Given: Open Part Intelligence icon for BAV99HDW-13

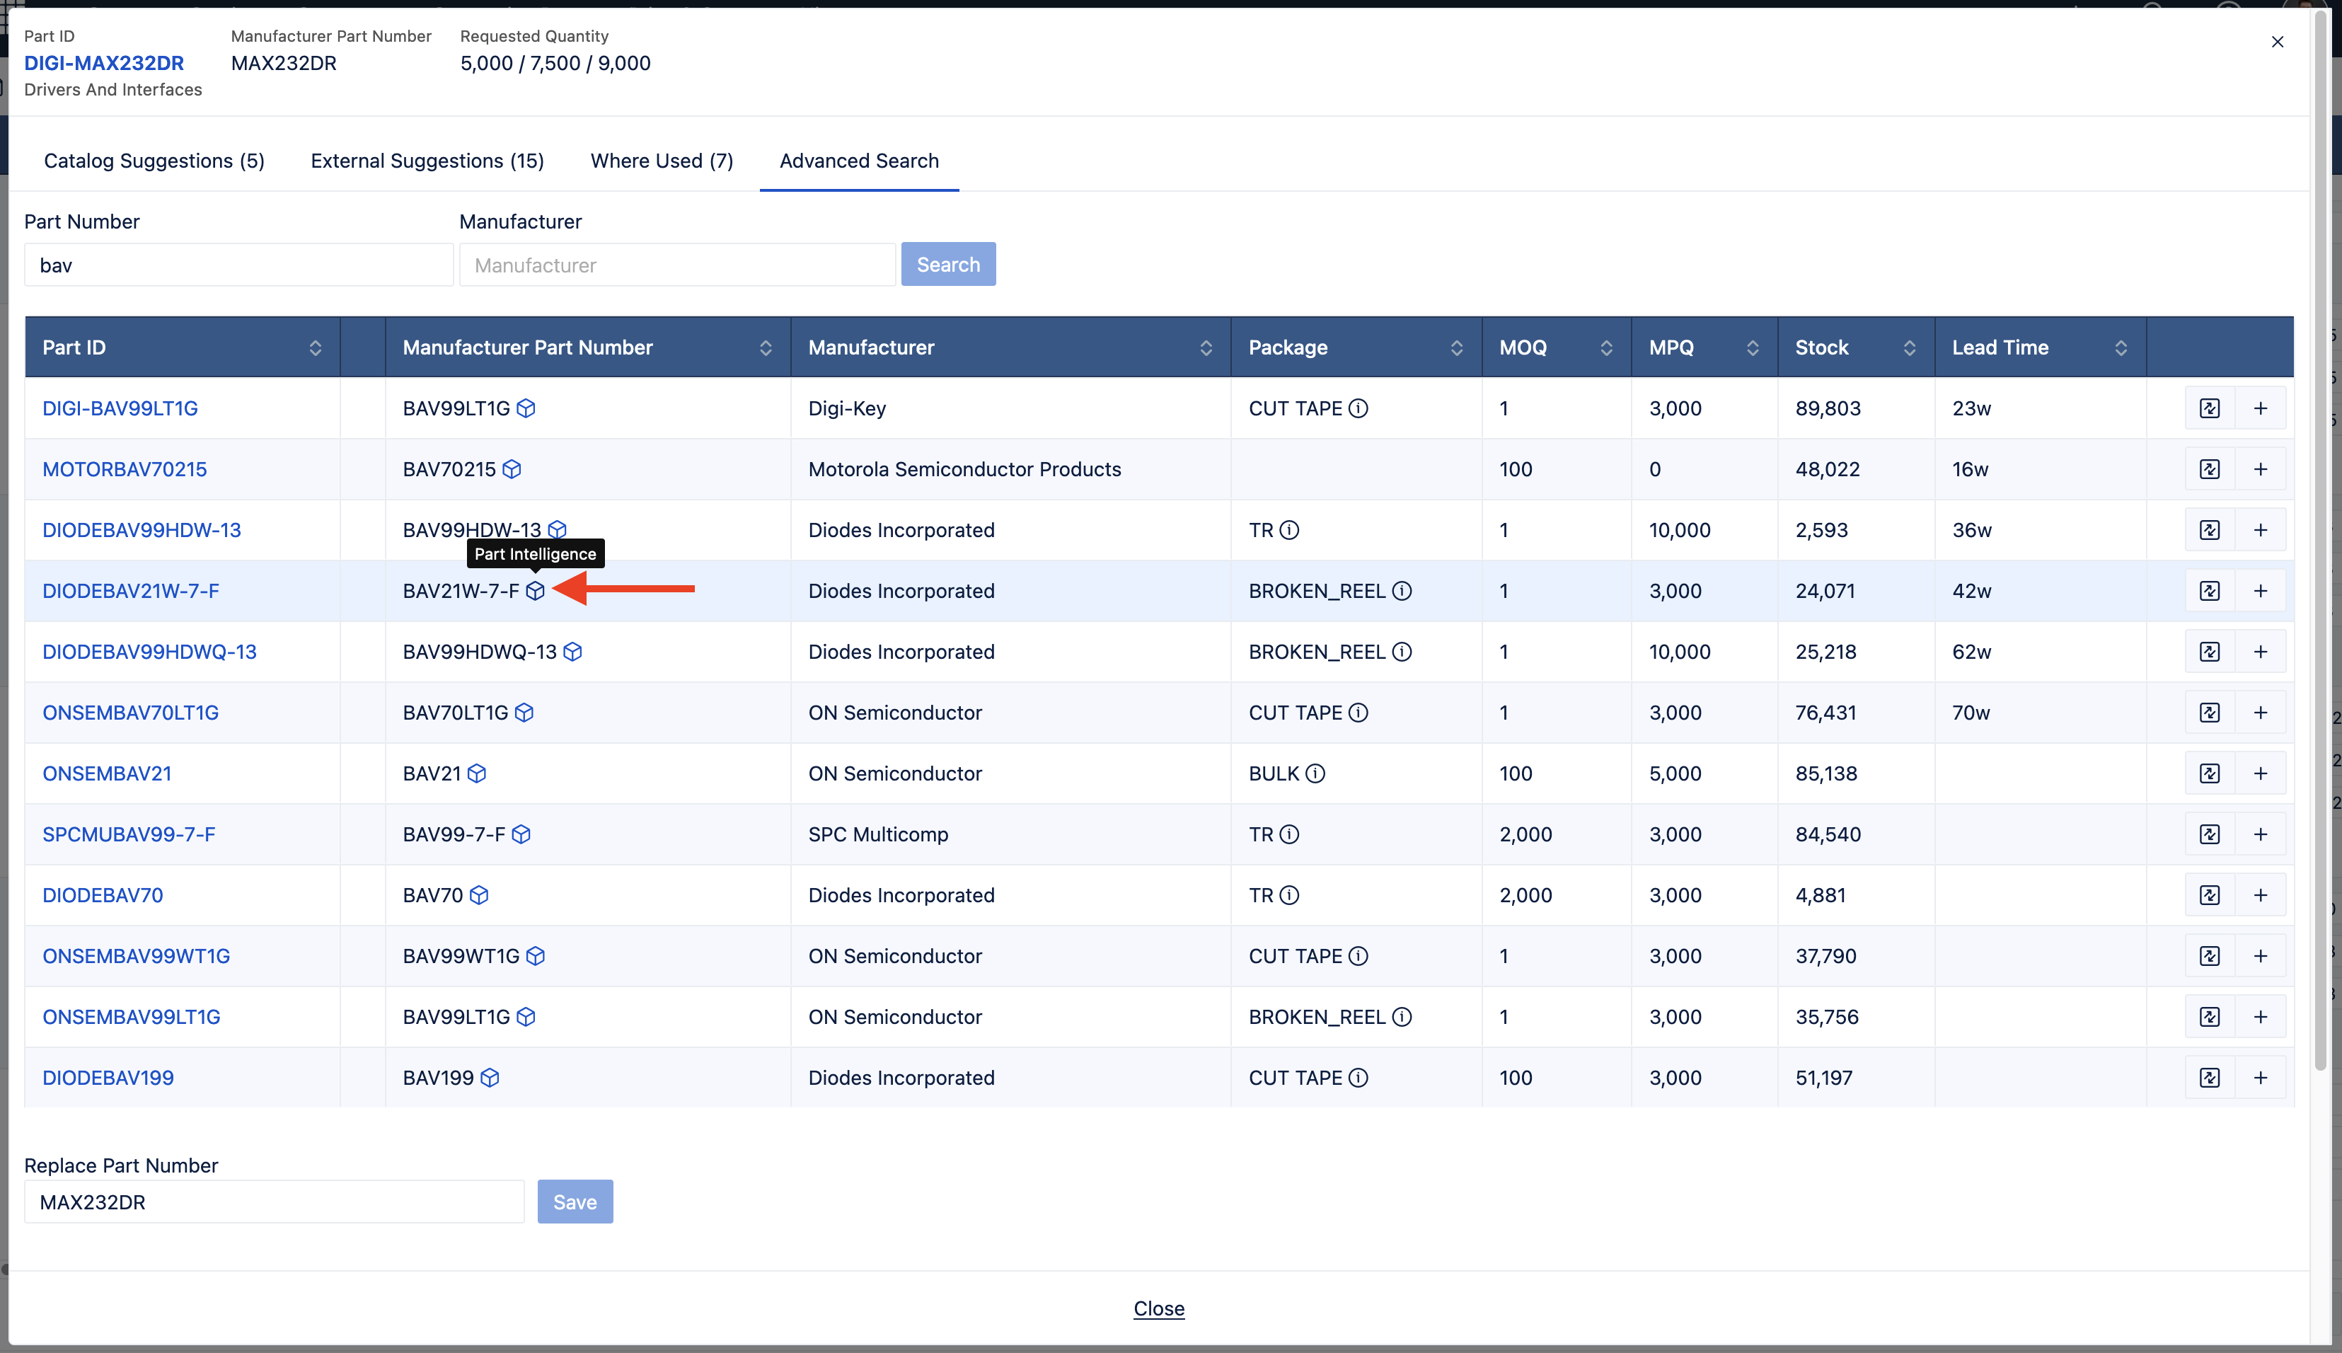Looking at the screenshot, I should pyautogui.click(x=558, y=530).
